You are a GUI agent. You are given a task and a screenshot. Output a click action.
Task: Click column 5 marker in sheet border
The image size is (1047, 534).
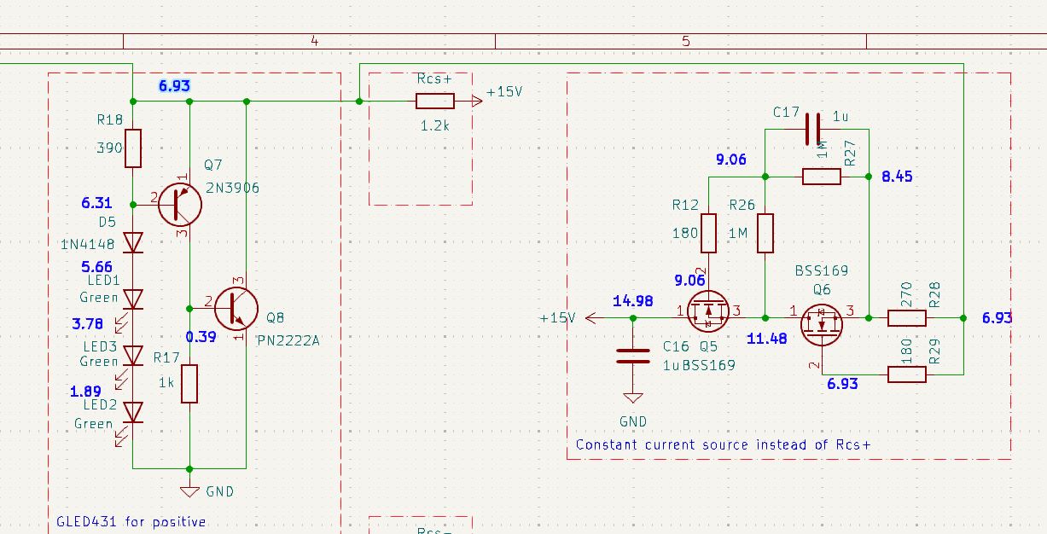(686, 41)
